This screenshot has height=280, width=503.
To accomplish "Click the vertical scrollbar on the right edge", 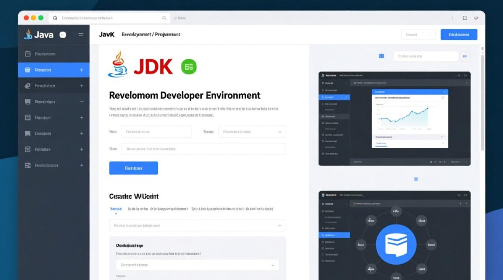I will pyautogui.click(x=482, y=101).
